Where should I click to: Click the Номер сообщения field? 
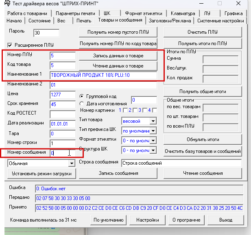coord(63,153)
